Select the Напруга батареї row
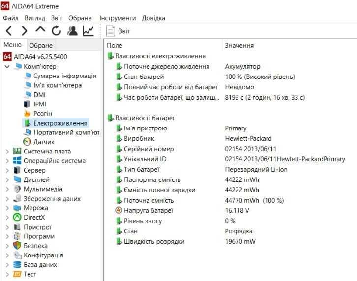This screenshot has width=357, height=281. (x=182, y=211)
